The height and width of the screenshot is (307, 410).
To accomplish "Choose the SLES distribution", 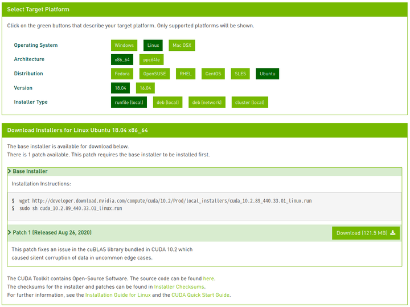I will (240, 74).
